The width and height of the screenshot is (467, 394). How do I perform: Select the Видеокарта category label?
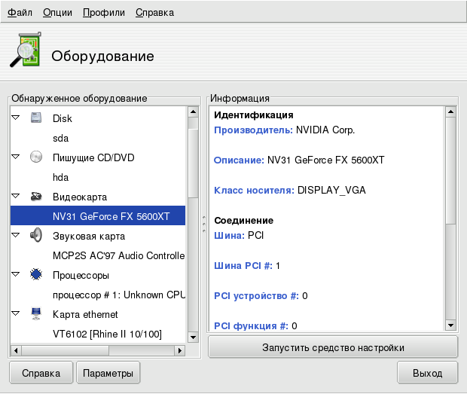[x=80, y=197]
